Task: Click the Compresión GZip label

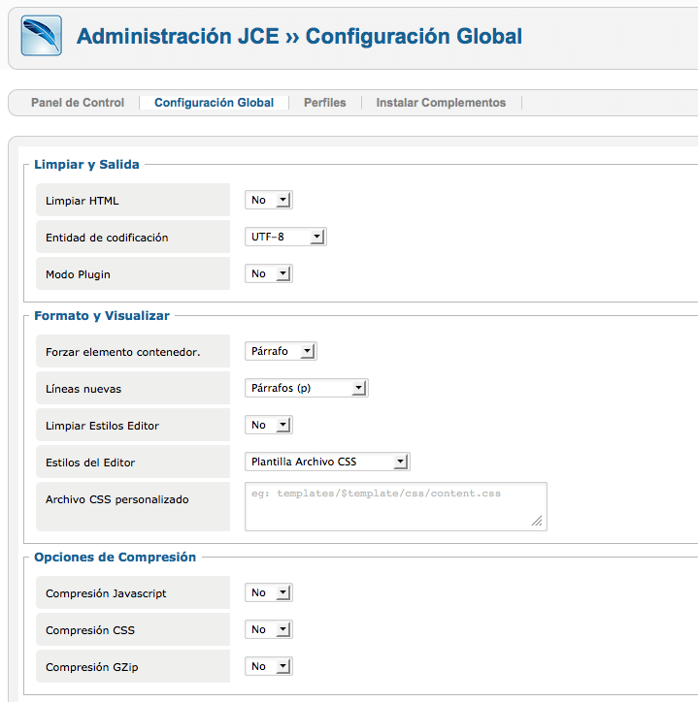Action: (92, 667)
